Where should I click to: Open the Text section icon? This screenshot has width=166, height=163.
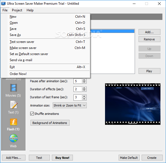[14, 105]
